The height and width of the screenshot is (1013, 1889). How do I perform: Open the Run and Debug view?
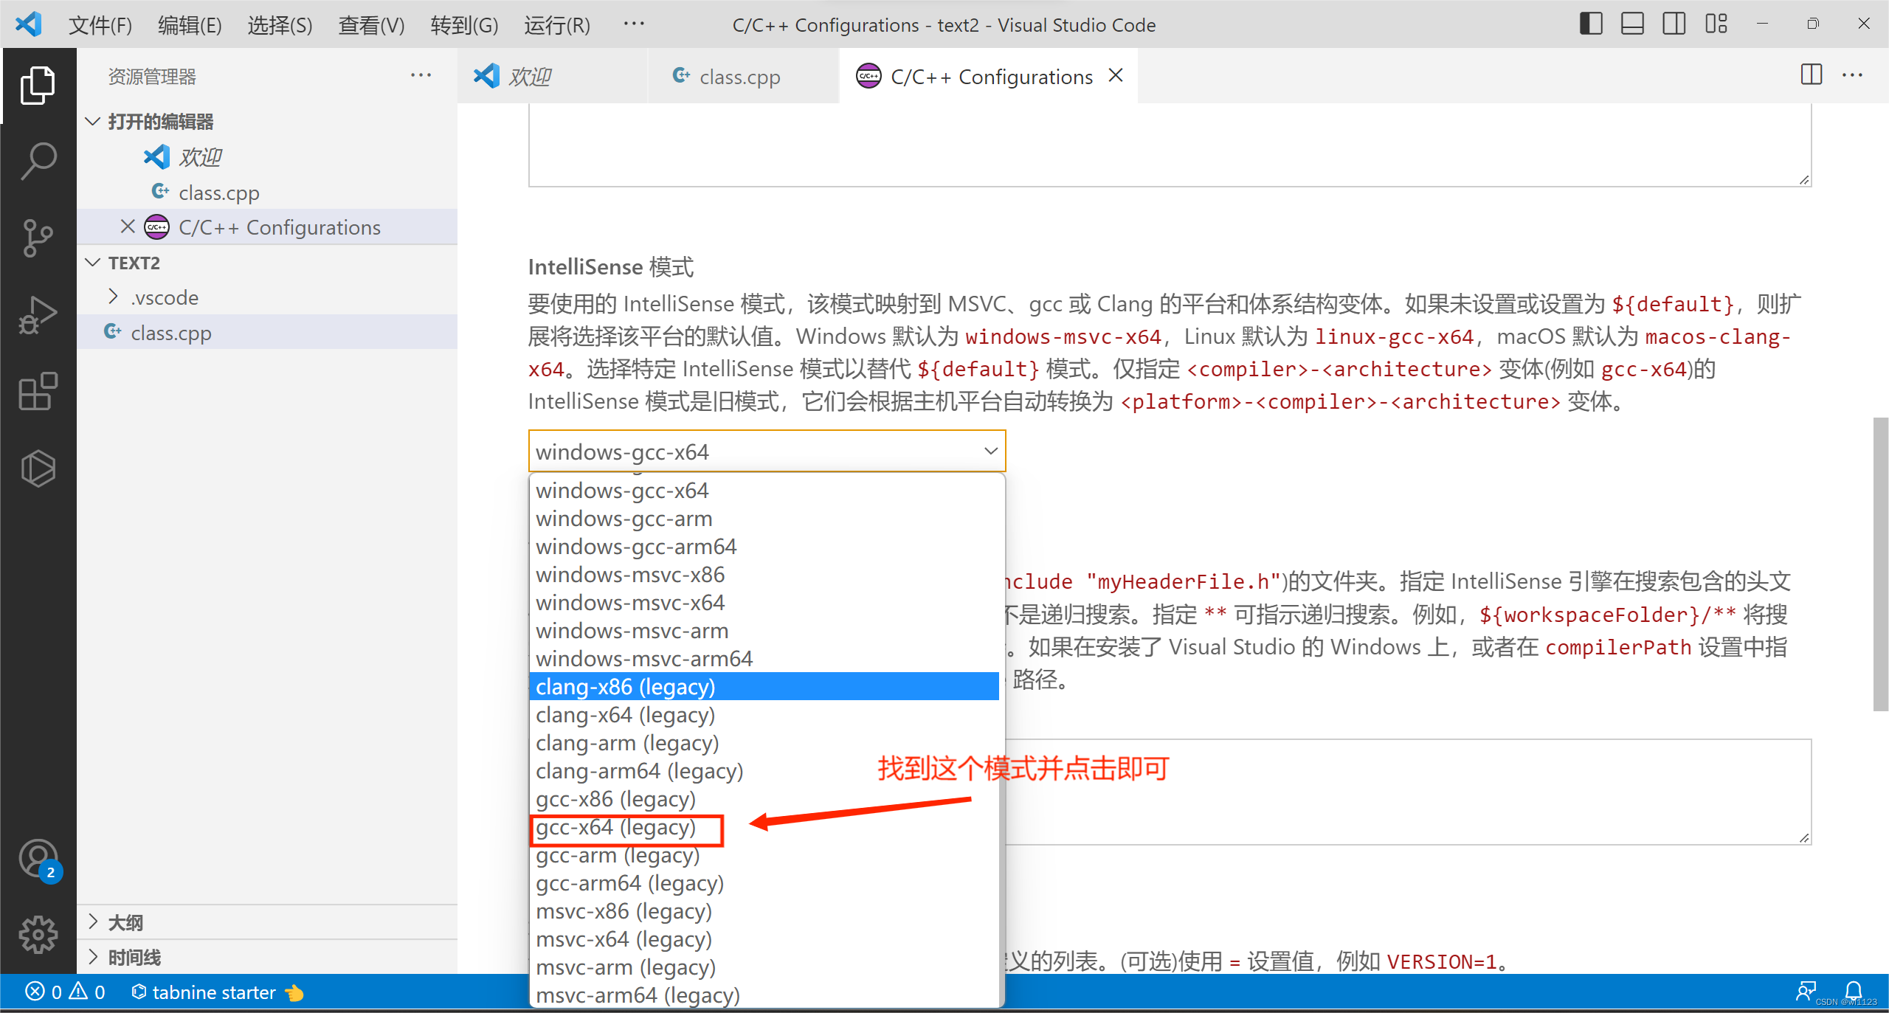[38, 315]
